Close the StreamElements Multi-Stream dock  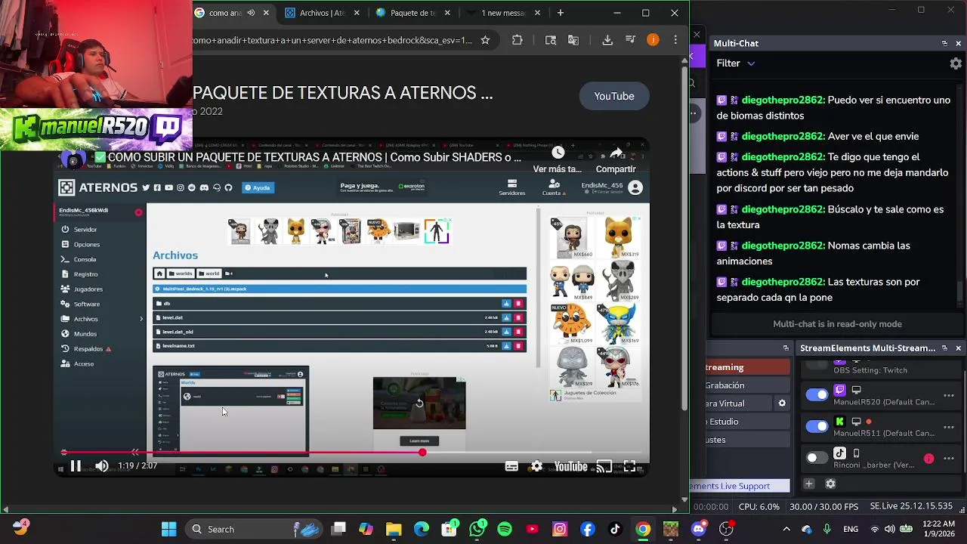coord(958,348)
